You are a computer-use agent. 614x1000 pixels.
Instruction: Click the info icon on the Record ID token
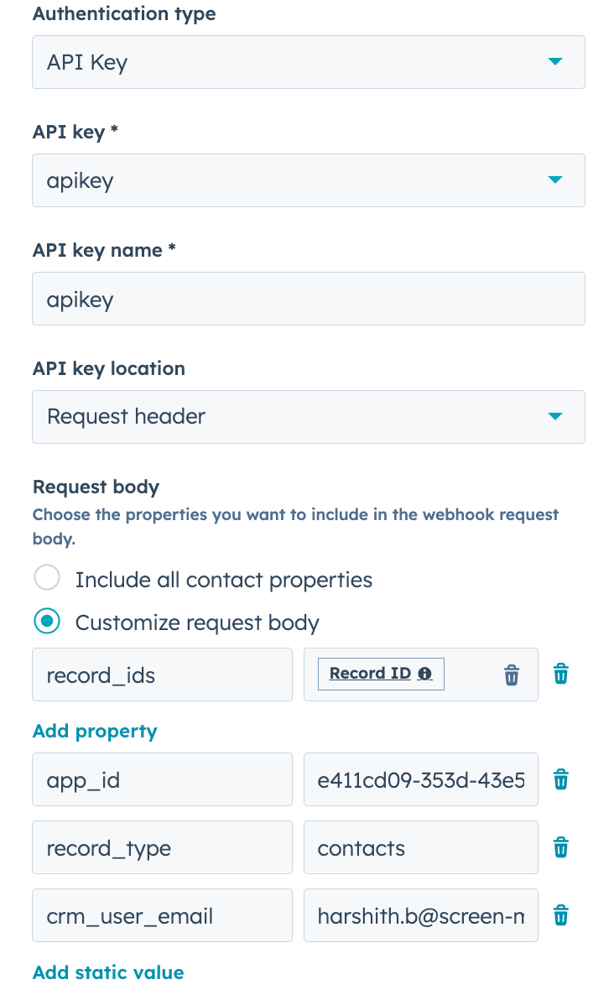(x=424, y=674)
